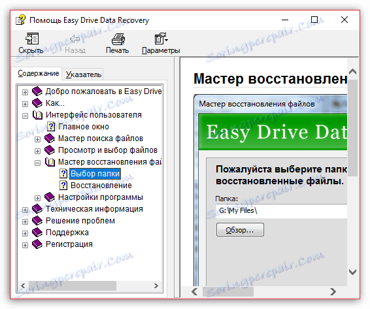370x309 pixels.
Task: Expand the Регистрация node
Action: (25, 246)
